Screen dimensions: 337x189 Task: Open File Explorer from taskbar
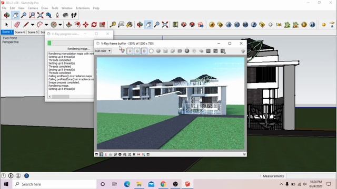pos(139,184)
